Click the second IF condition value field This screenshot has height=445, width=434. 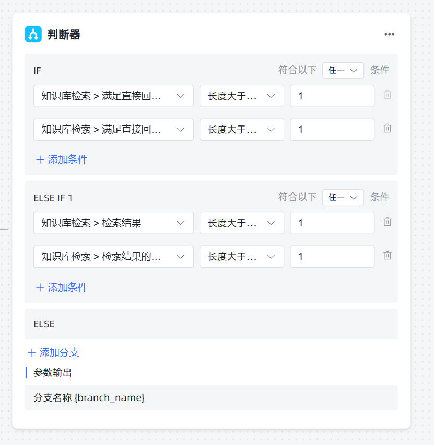tap(332, 129)
